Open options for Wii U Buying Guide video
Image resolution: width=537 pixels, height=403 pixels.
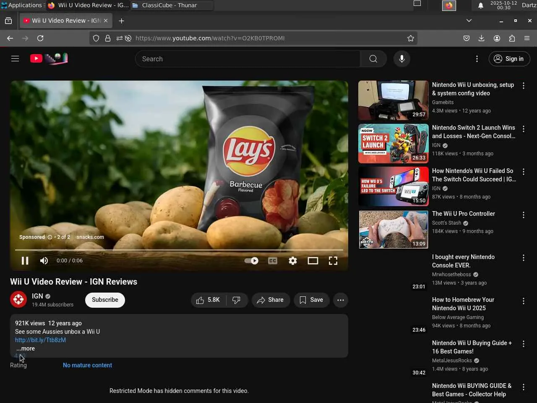point(523,344)
